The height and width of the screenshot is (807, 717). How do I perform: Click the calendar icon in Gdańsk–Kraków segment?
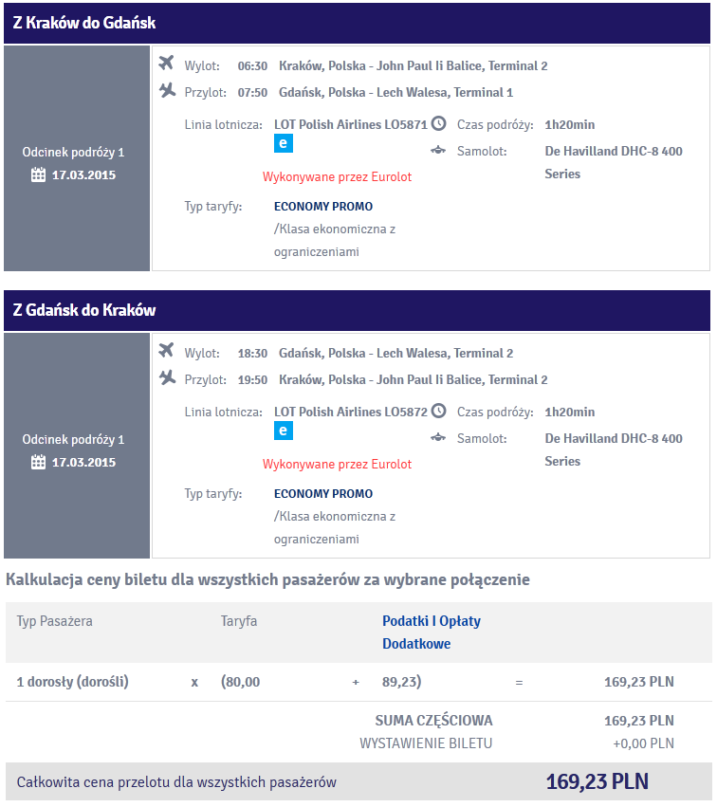coord(38,462)
